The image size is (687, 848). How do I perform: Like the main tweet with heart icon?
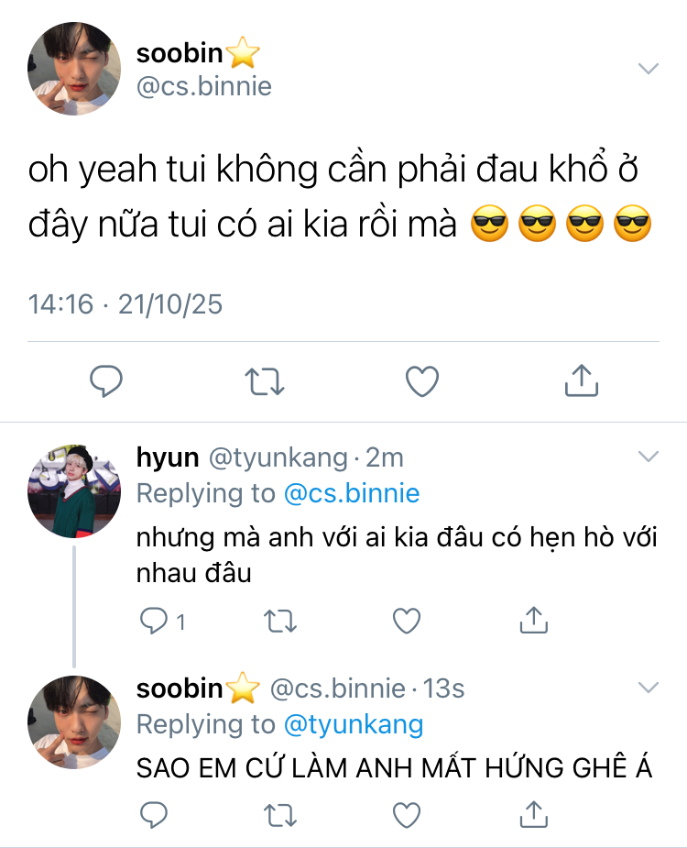click(422, 381)
